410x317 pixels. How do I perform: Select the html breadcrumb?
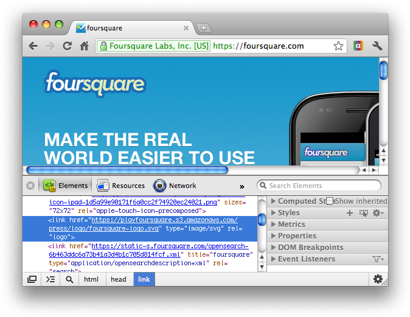(91, 279)
